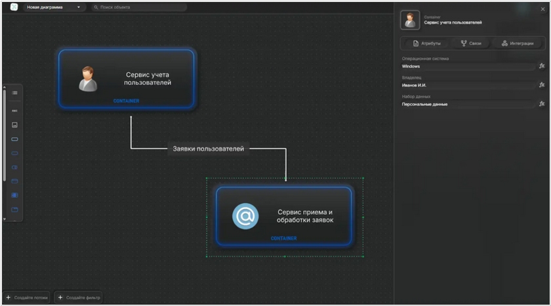
Task: Open the list icon in left palette
Action: (14, 92)
